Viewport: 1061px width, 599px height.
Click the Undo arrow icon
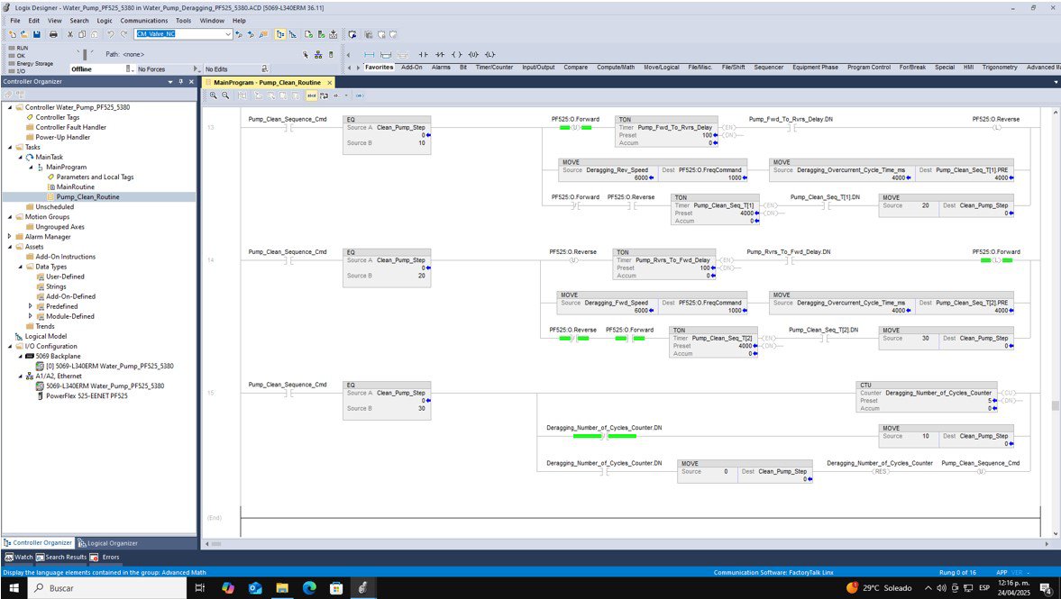(x=110, y=34)
